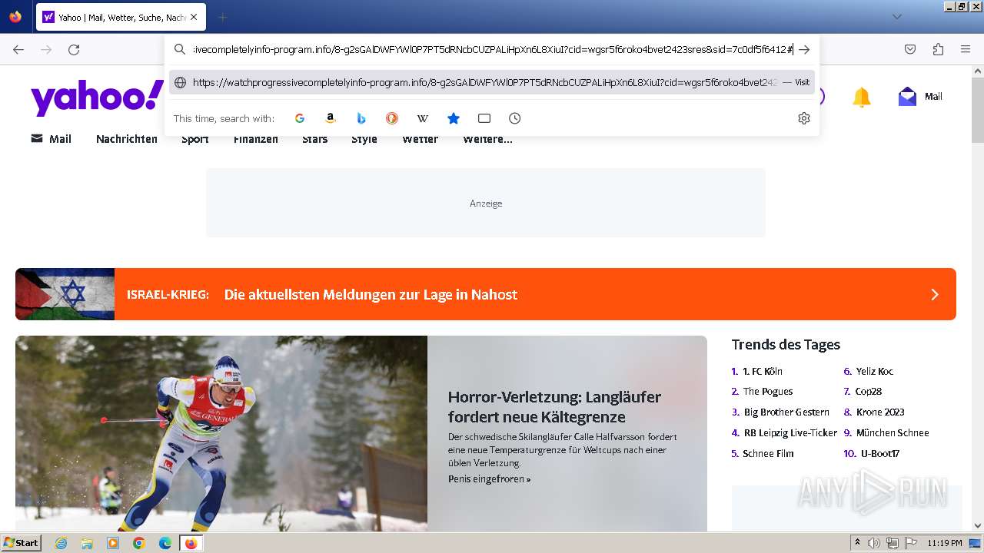The image size is (984, 553).
Task: Close the Yahoo tab
Action: (193, 17)
